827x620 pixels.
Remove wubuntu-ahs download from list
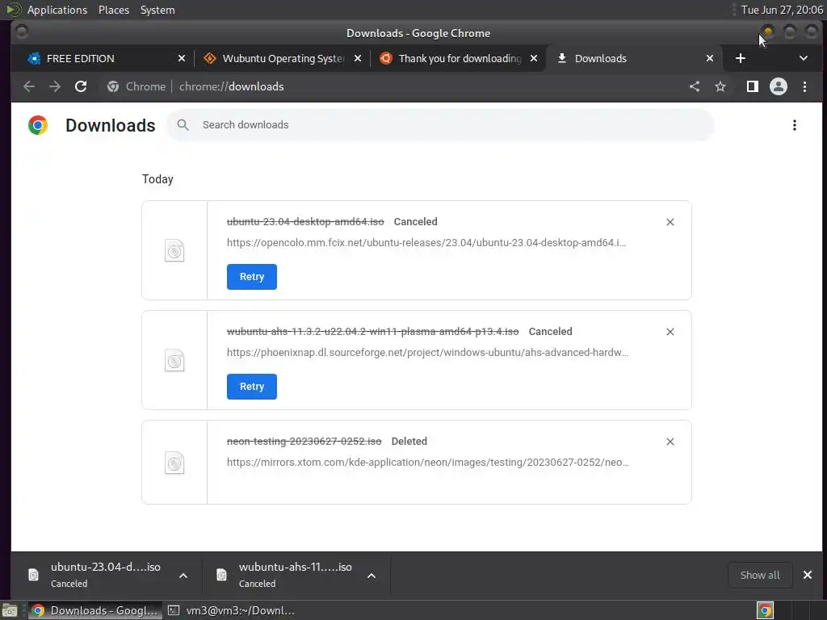[670, 332]
